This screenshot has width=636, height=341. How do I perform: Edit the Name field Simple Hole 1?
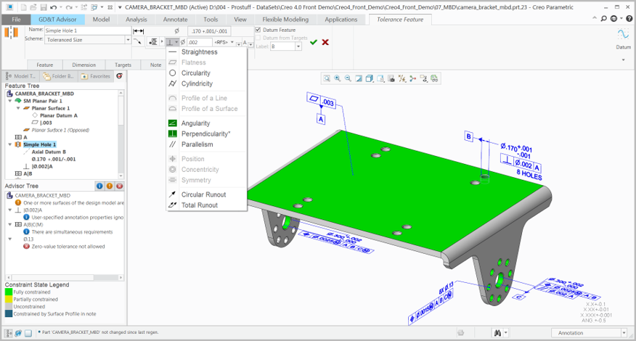[88, 30]
